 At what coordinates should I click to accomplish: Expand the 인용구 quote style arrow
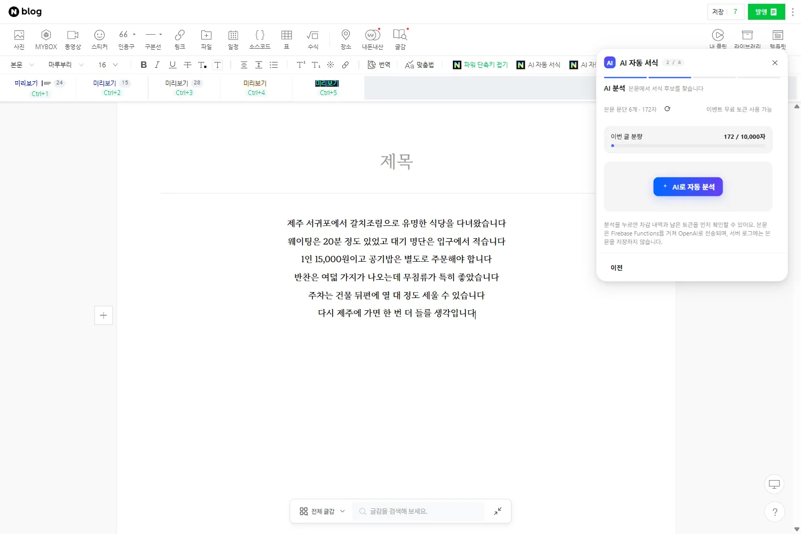(134, 34)
